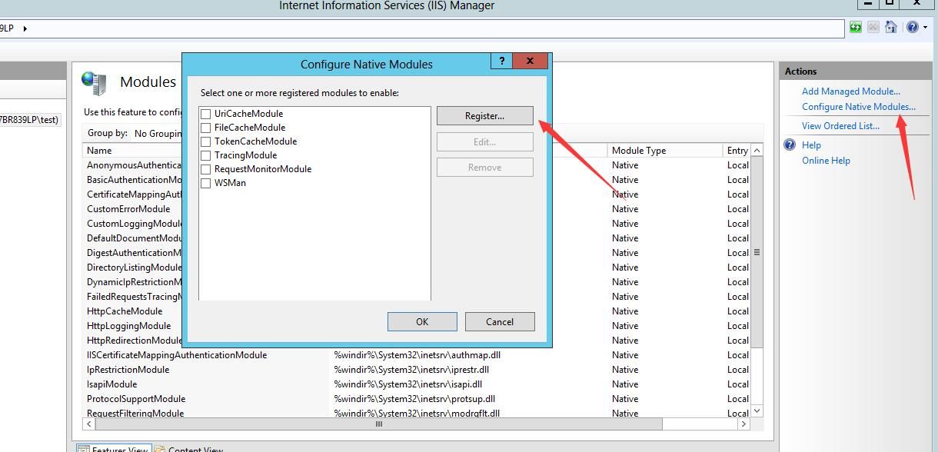938x452 pixels.
Task: Enable the UriCacheModule checkbox
Action: 205,114
